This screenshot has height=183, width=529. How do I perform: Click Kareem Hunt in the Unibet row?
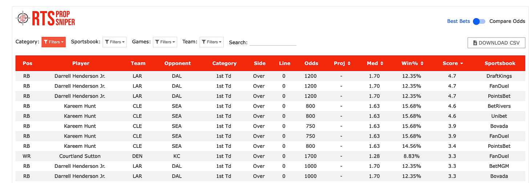(80, 116)
